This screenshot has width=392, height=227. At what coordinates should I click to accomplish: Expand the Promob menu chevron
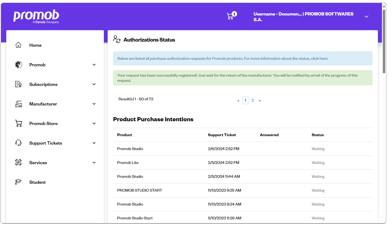click(94, 65)
